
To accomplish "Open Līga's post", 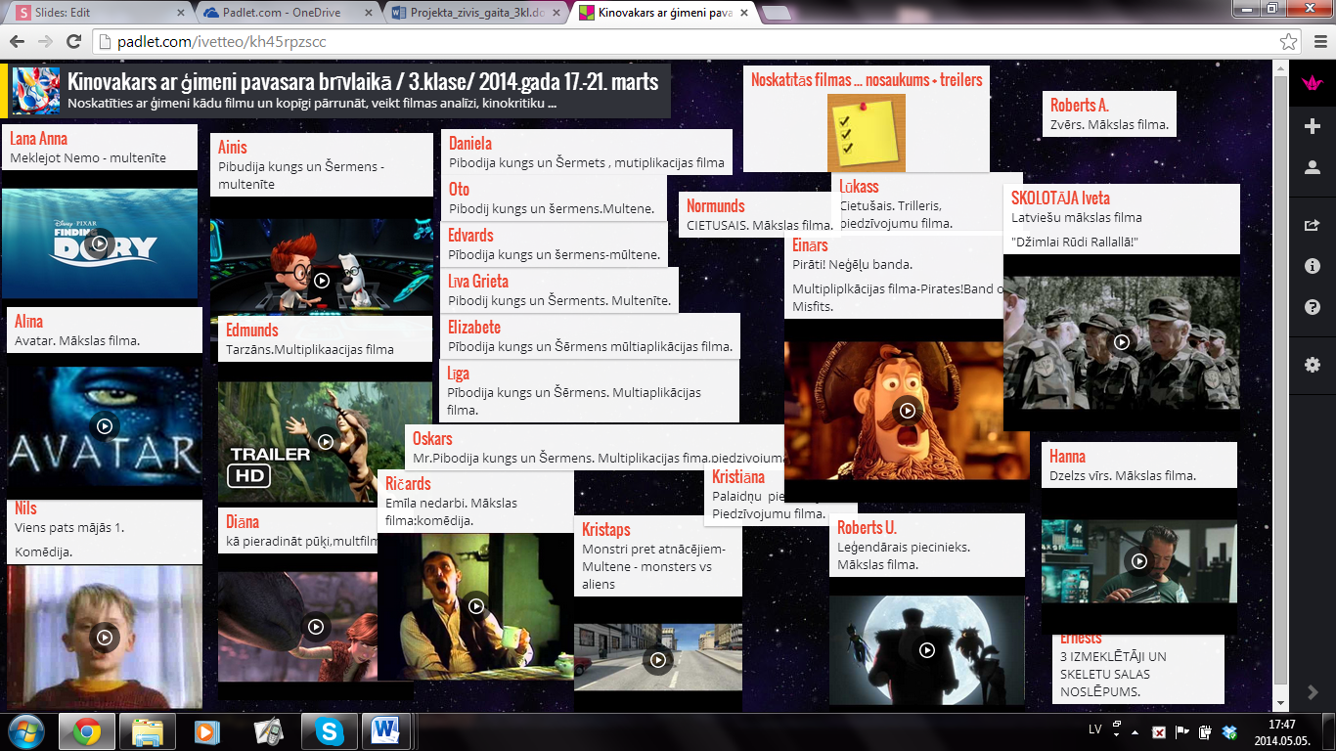I will coord(590,391).
